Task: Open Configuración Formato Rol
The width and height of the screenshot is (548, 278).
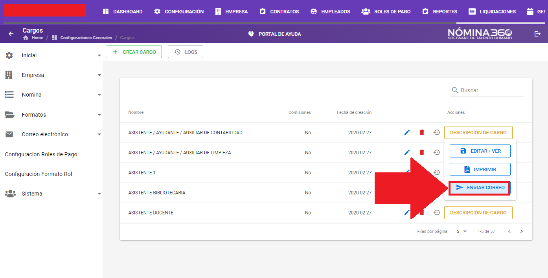Action: pyautogui.click(x=39, y=174)
